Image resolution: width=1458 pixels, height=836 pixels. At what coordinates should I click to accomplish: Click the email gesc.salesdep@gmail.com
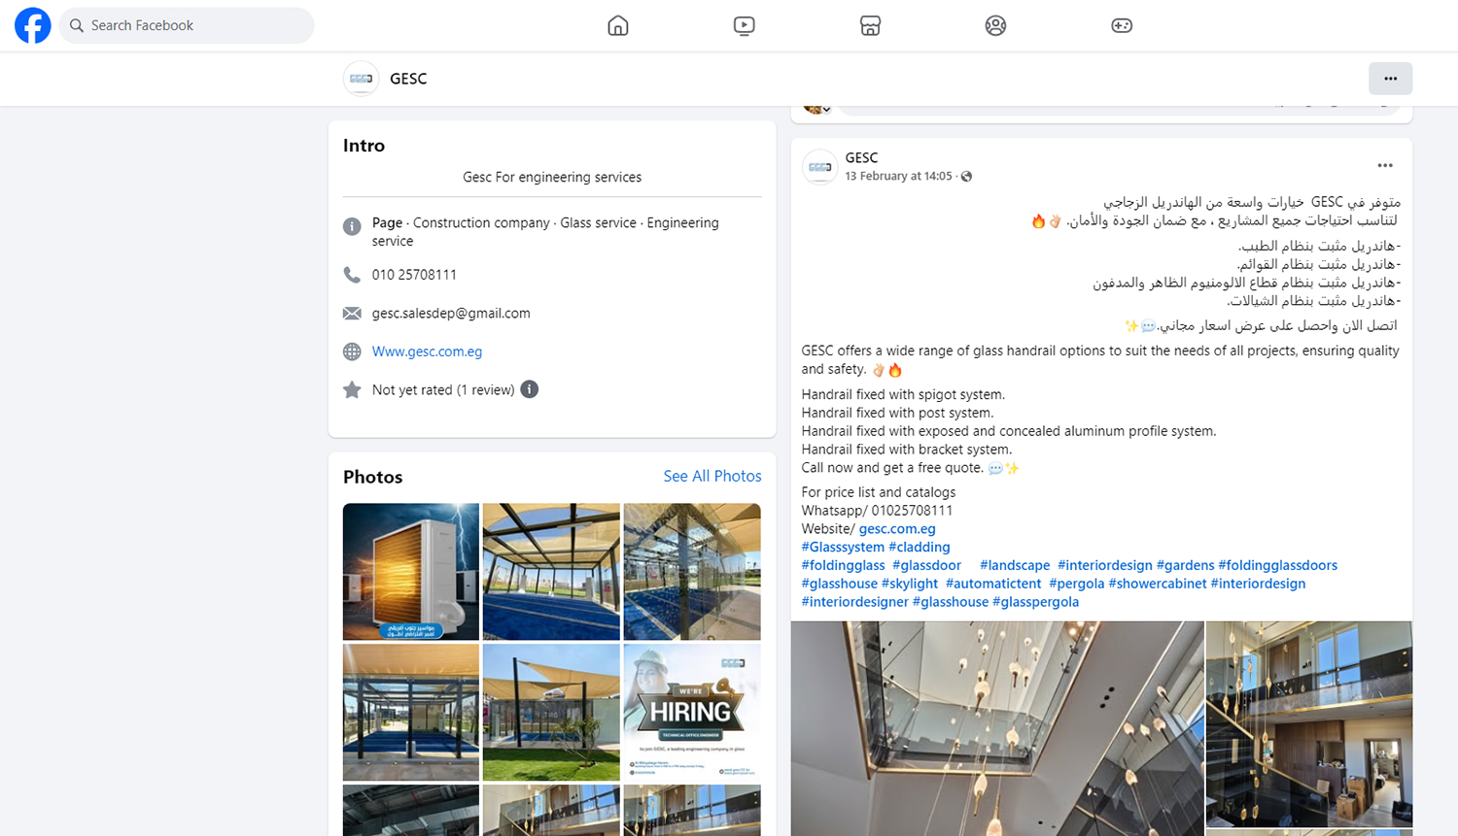point(451,314)
